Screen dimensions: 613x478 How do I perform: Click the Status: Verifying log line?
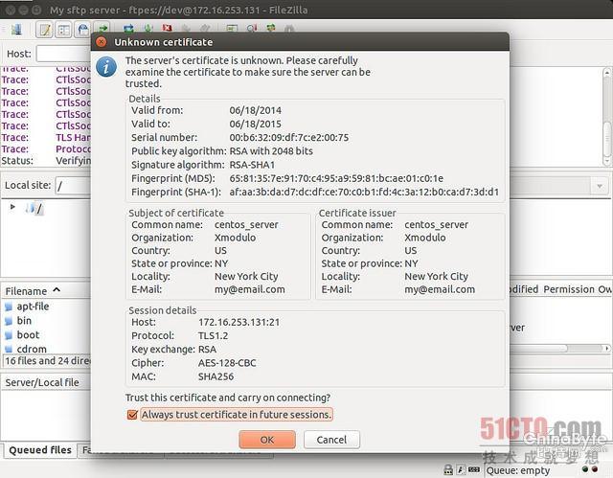pos(46,161)
